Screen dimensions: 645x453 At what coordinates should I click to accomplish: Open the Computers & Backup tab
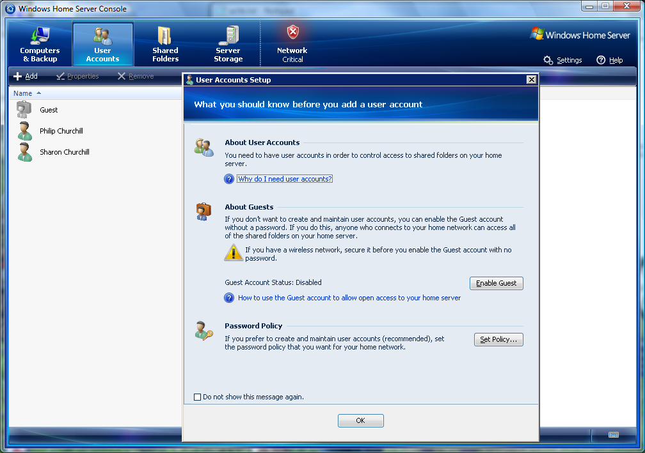tap(40, 44)
